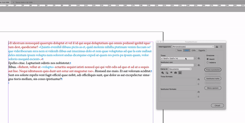Toggle include master pages icon
Image resolution: width=245 pixels, height=123 pixels.
coord(175,73)
